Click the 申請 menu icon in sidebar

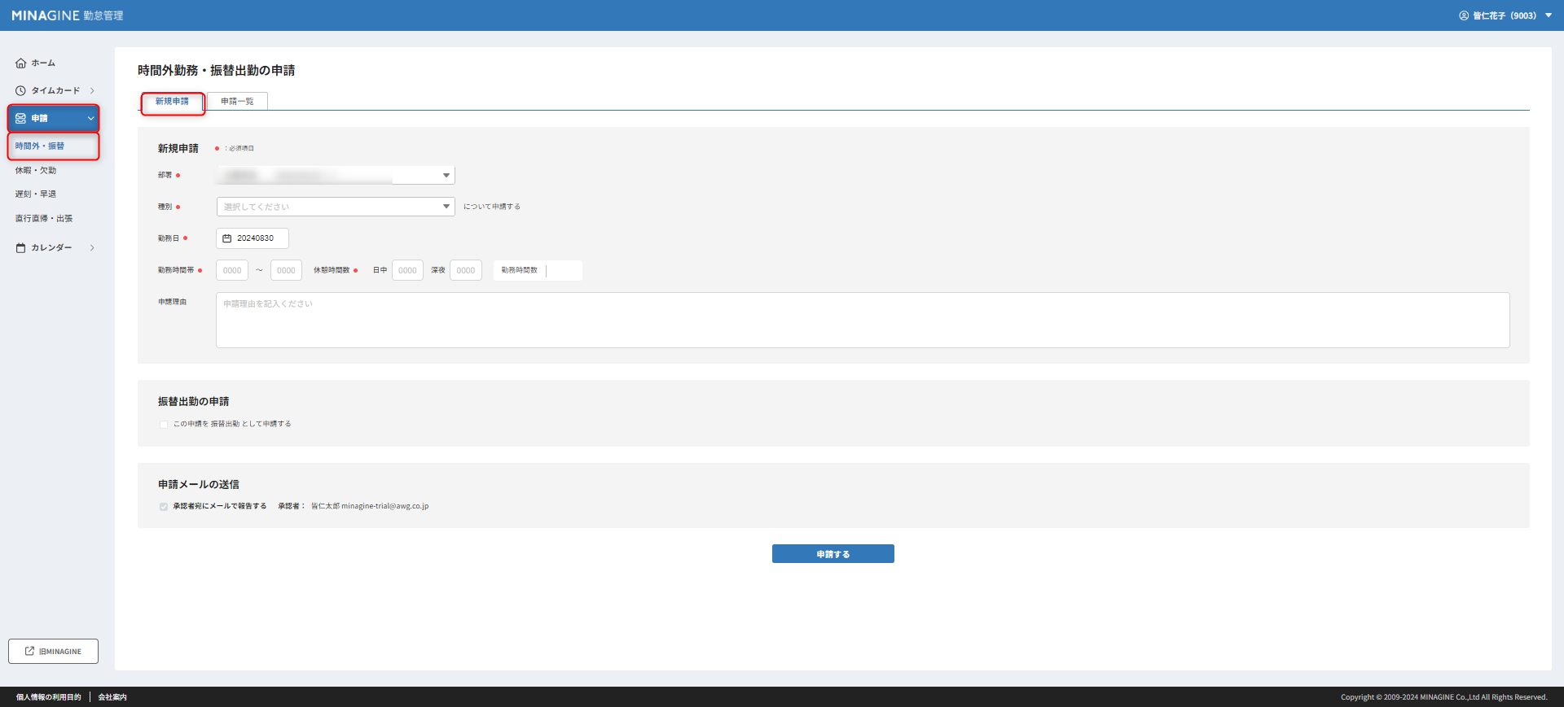(x=20, y=119)
